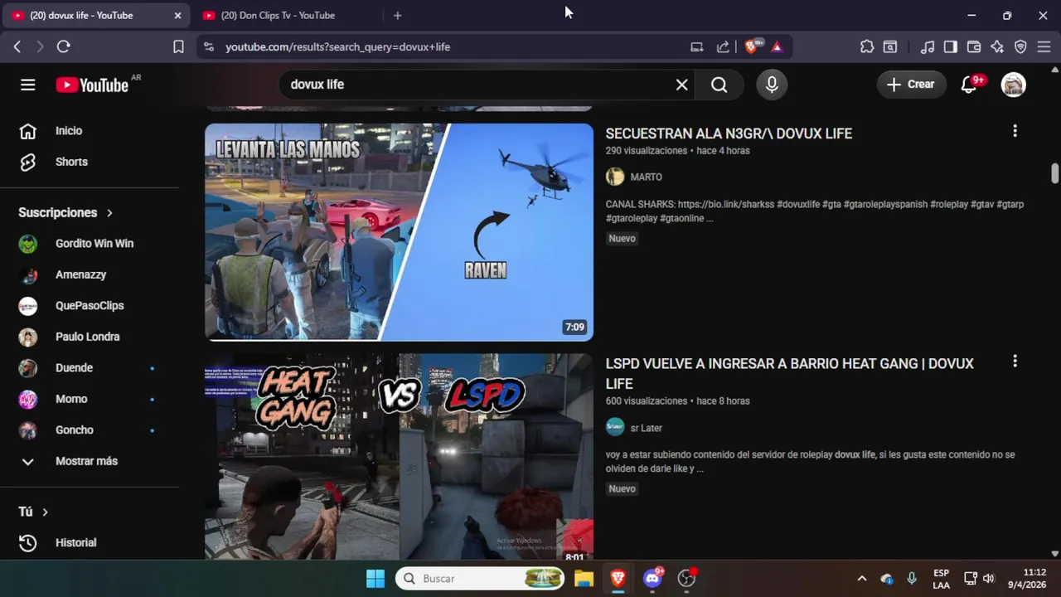This screenshot has width=1061, height=597.
Task: Click the Crear button
Action: point(911,85)
